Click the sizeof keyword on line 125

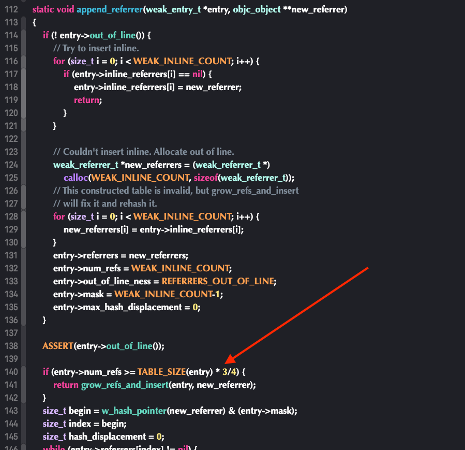click(206, 178)
